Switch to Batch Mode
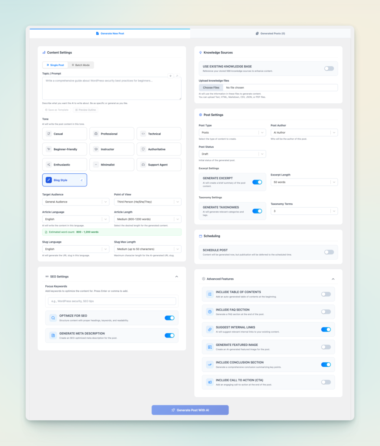 [x=81, y=64]
